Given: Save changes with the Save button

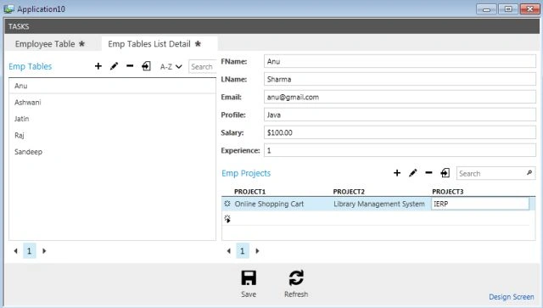Looking at the screenshot, I should [249, 283].
